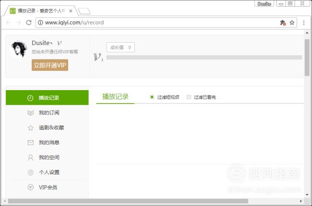Reload the page with refresh icon
The width and height of the screenshot is (312, 206).
pos(29,23)
